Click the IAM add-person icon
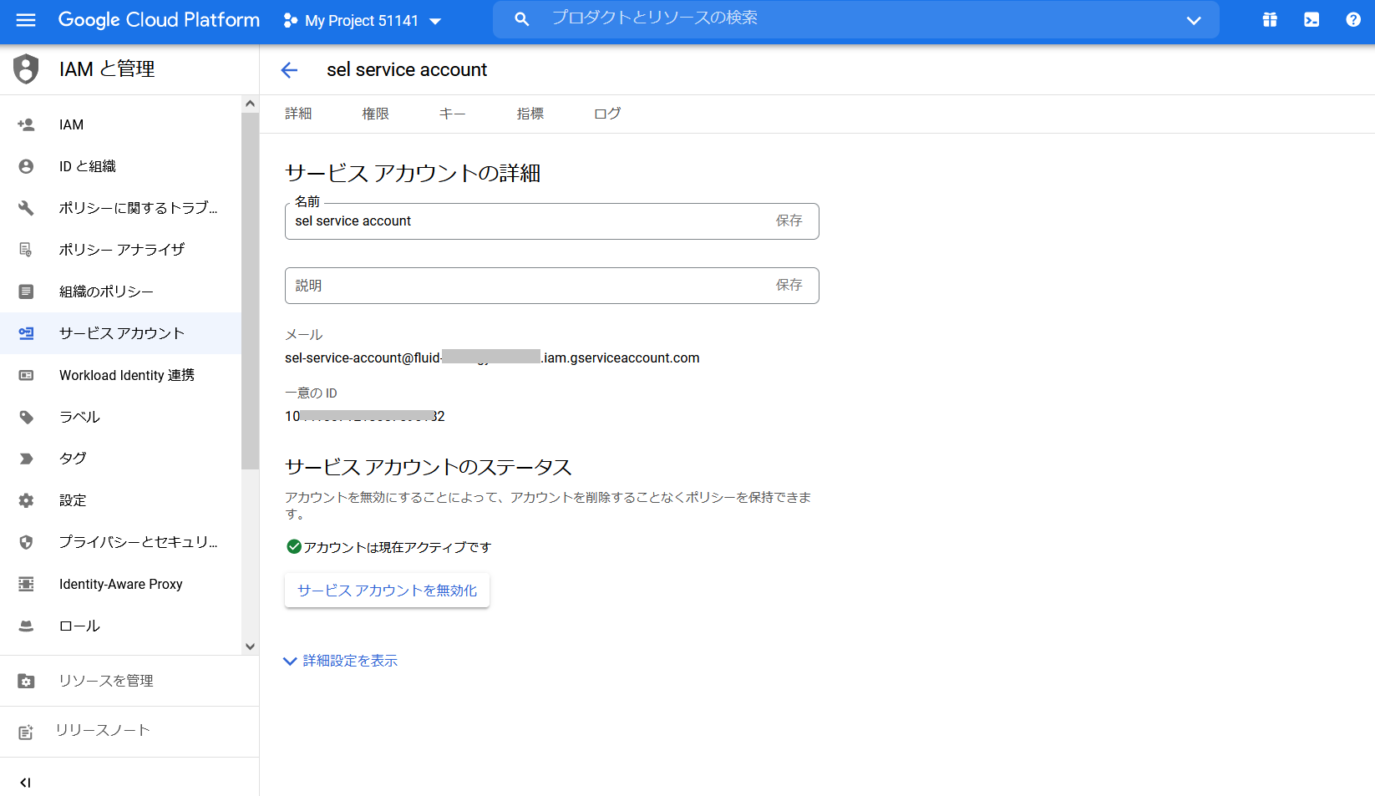The height and width of the screenshot is (796, 1375). 26,124
